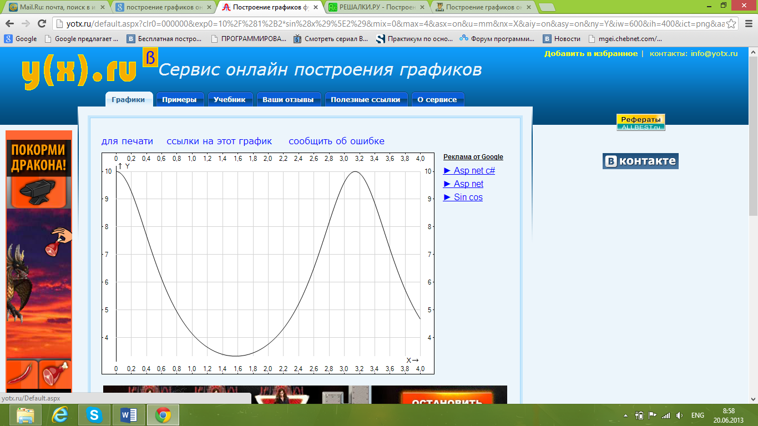
Task: Click the 'ОСТАНОВИТЬ' bottom ad banner
Action: click(x=439, y=395)
